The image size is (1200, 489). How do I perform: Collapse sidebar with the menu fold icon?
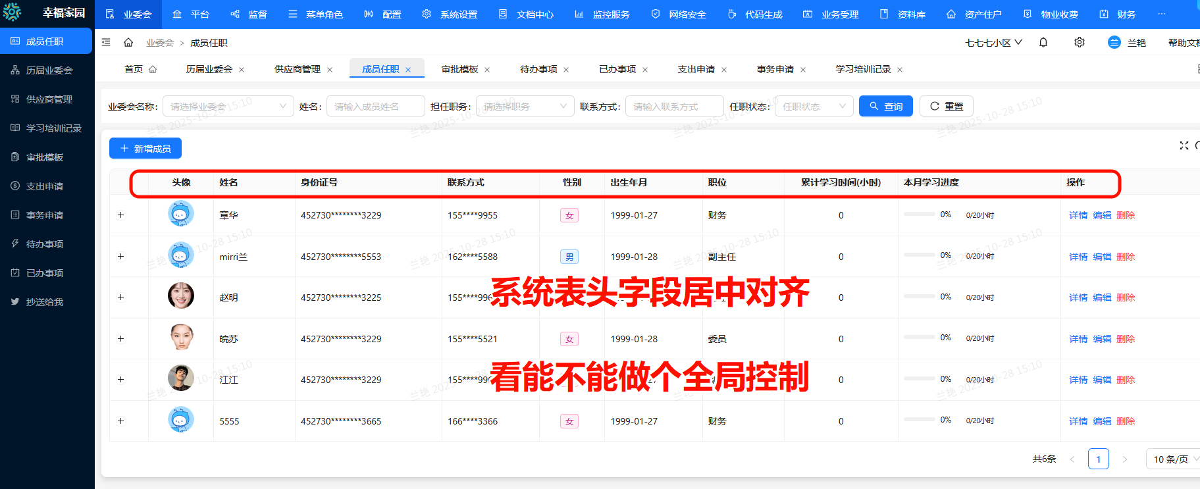click(106, 43)
